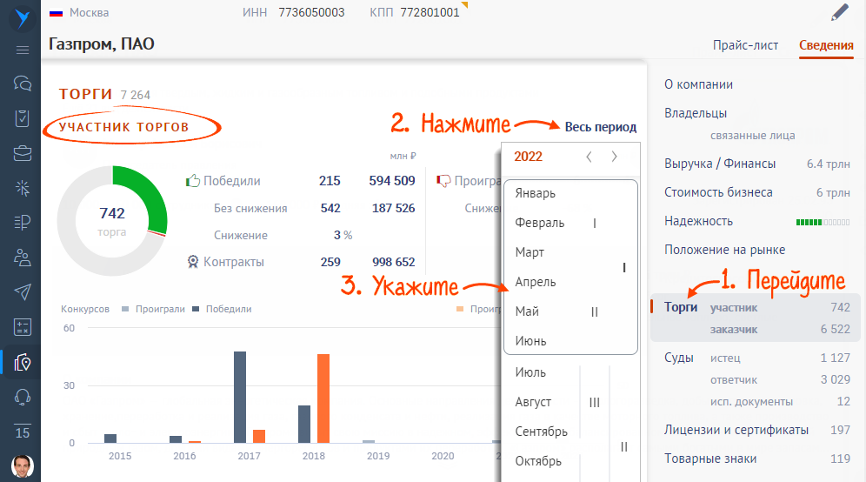The image size is (866, 482).
Task: Click the thumbs-up Победили icon
Action: point(193,180)
